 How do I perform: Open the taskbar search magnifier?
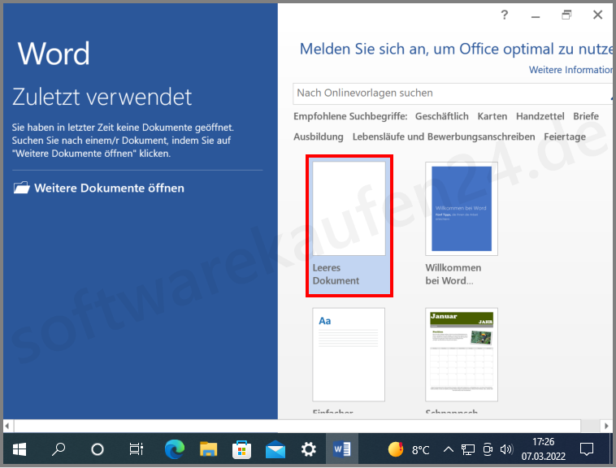(x=59, y=449)
